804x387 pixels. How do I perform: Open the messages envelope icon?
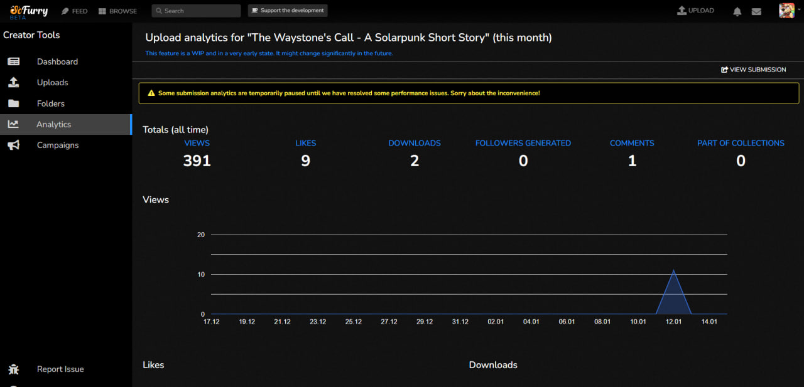[756, 11]
